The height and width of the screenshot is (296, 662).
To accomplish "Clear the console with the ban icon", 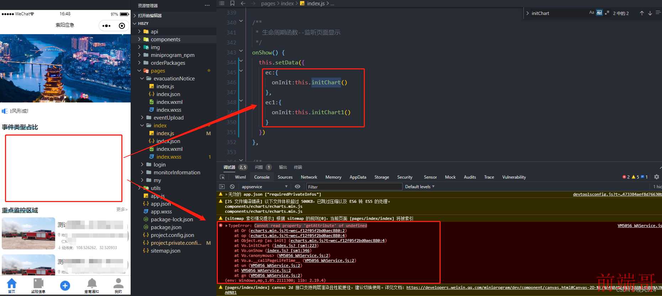I will point(232,186).
